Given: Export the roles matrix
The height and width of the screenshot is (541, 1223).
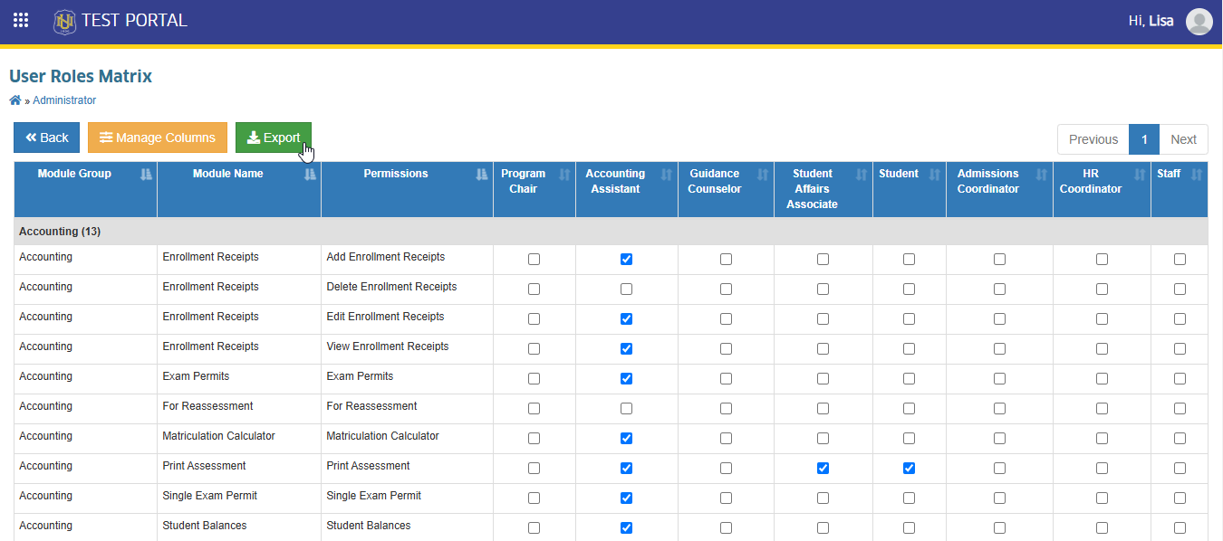Looking at the screenshot, I should tap(274, 138).
